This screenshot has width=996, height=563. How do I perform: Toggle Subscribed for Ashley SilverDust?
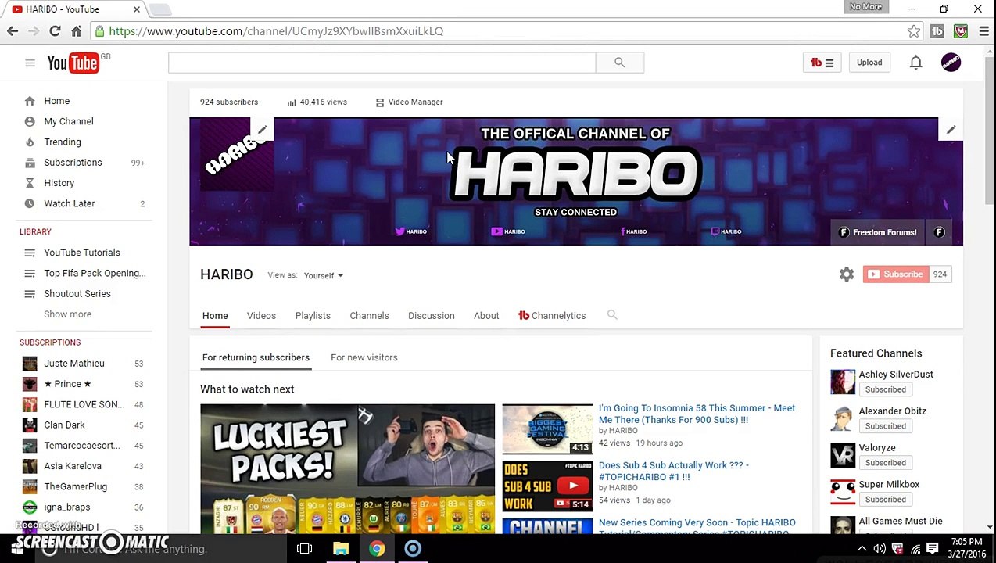click(x=885, y=389)
